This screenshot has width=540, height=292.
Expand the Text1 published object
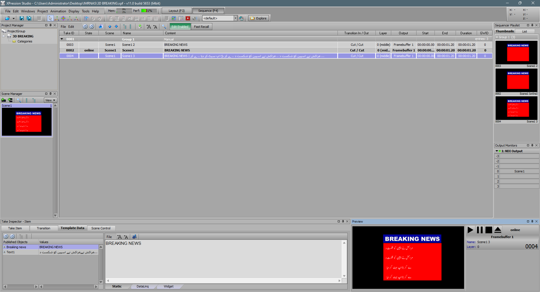tap(4, 252)
